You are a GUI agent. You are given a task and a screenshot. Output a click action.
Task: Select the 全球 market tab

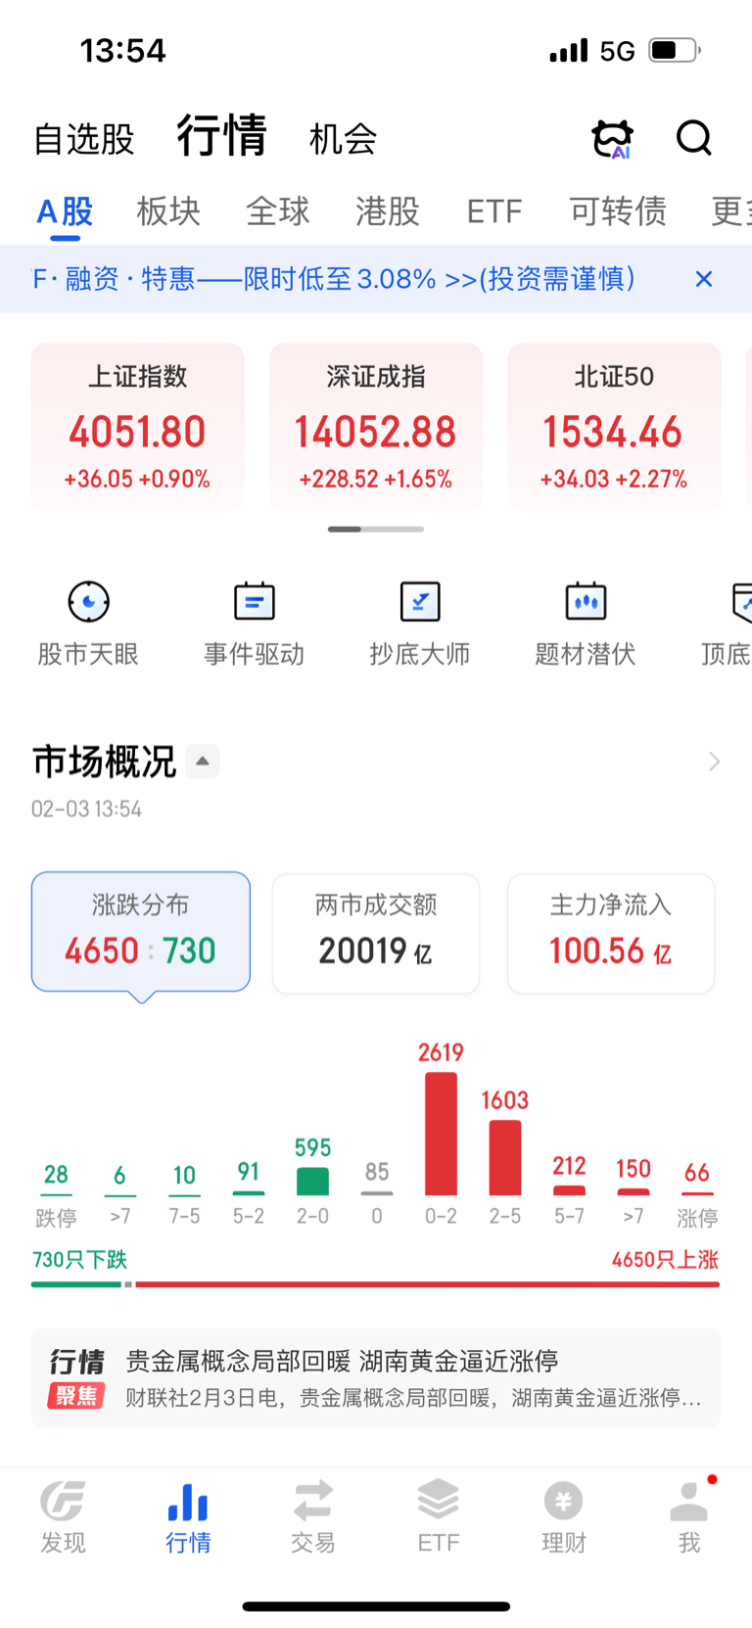pyautogui.click(x=278, y=211)
